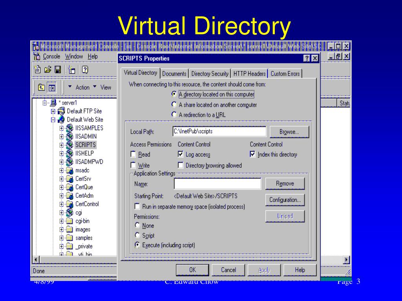
Task: Click the Help button in dialog
Action: coord(300,270)
